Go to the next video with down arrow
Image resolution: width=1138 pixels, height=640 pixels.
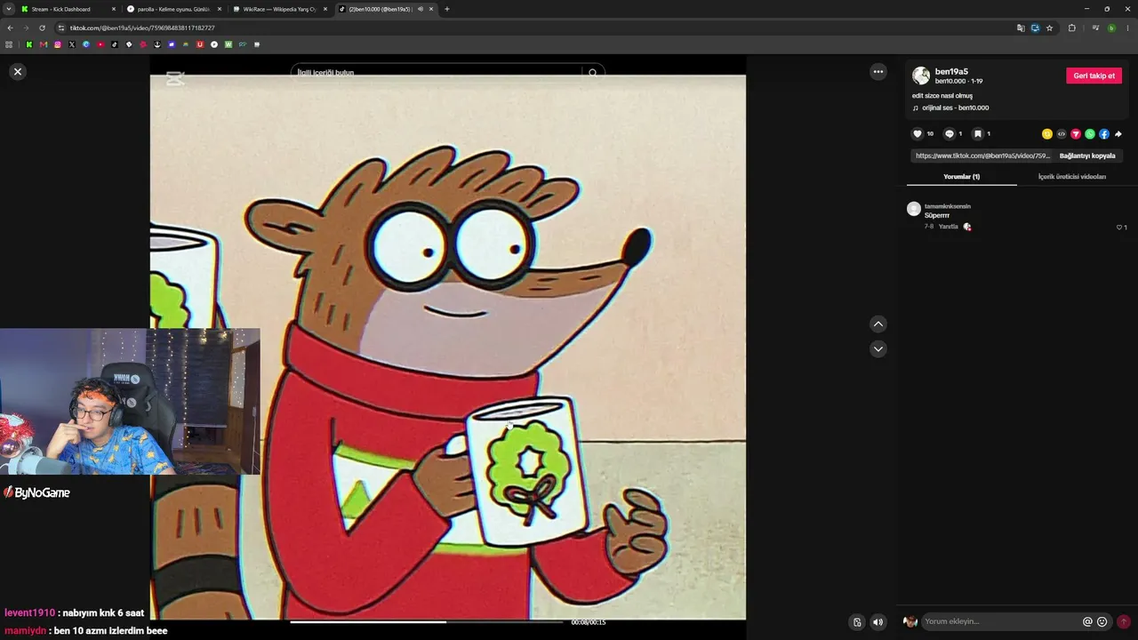pyautogui.click(x=878, y=349)
